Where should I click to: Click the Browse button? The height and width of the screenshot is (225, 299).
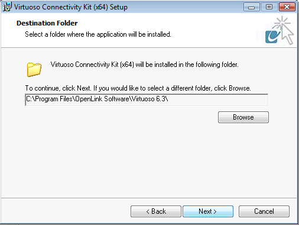(243, 117)
